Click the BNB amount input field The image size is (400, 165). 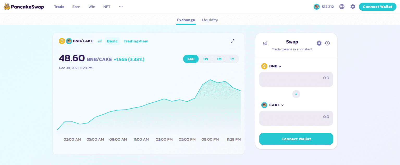pos(296,79)
